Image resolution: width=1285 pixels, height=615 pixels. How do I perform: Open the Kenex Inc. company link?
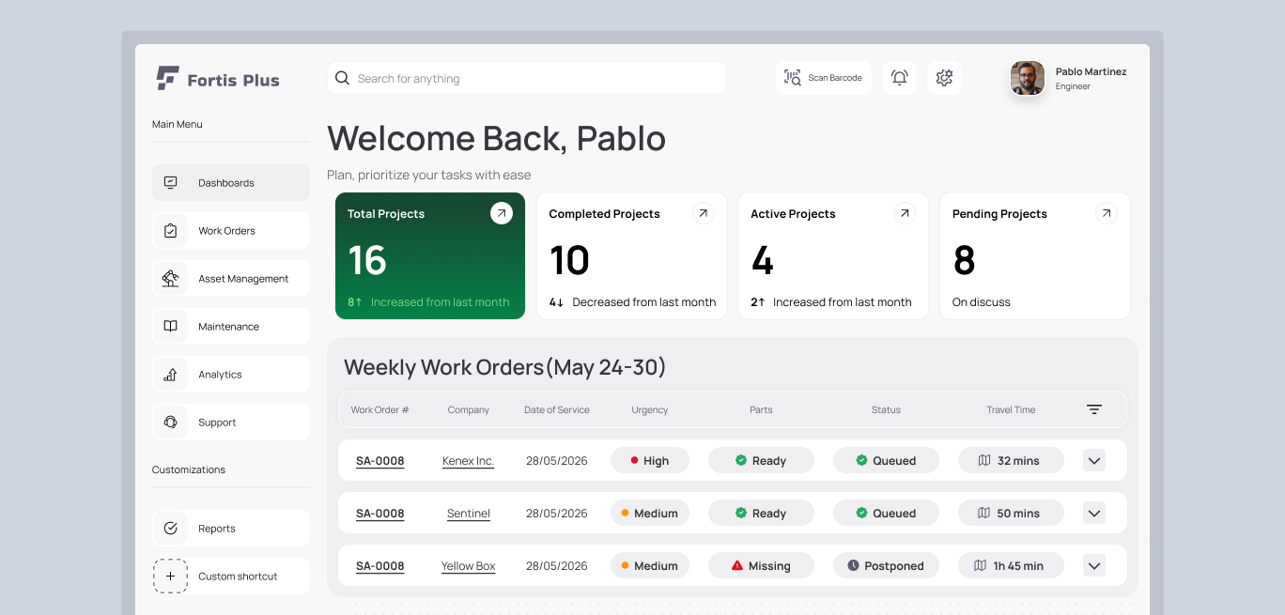click(x=468, y=461)
